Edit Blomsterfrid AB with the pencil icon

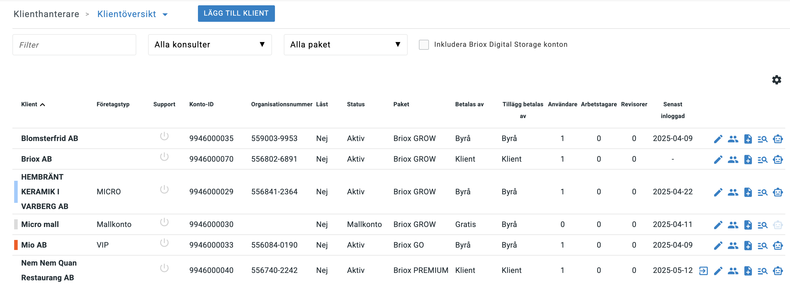pyautogui.click(x=718, y=139)
